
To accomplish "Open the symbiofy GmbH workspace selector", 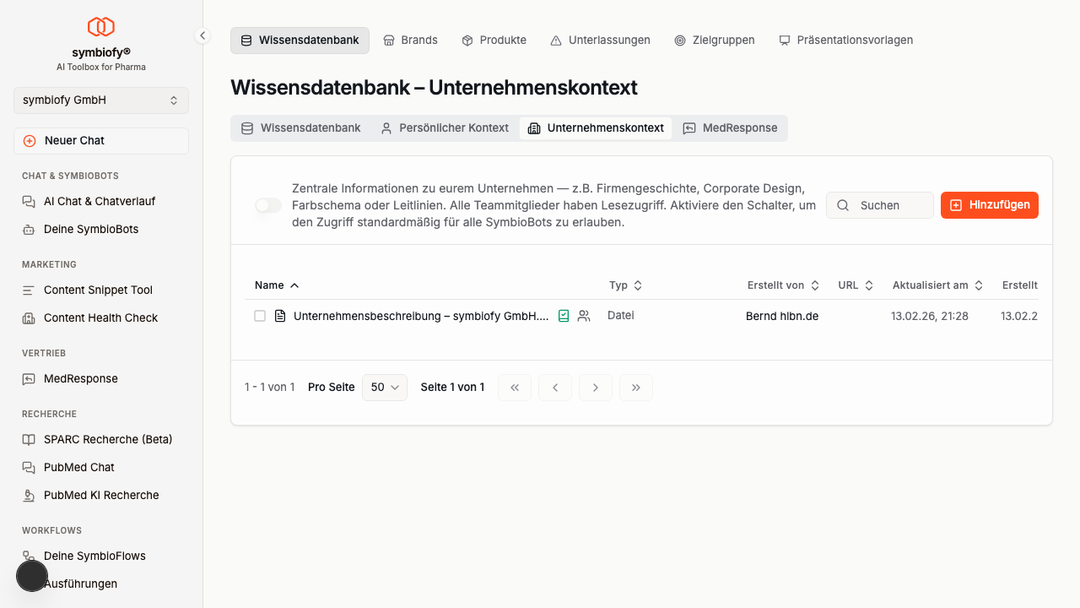I will pos(100,100).
